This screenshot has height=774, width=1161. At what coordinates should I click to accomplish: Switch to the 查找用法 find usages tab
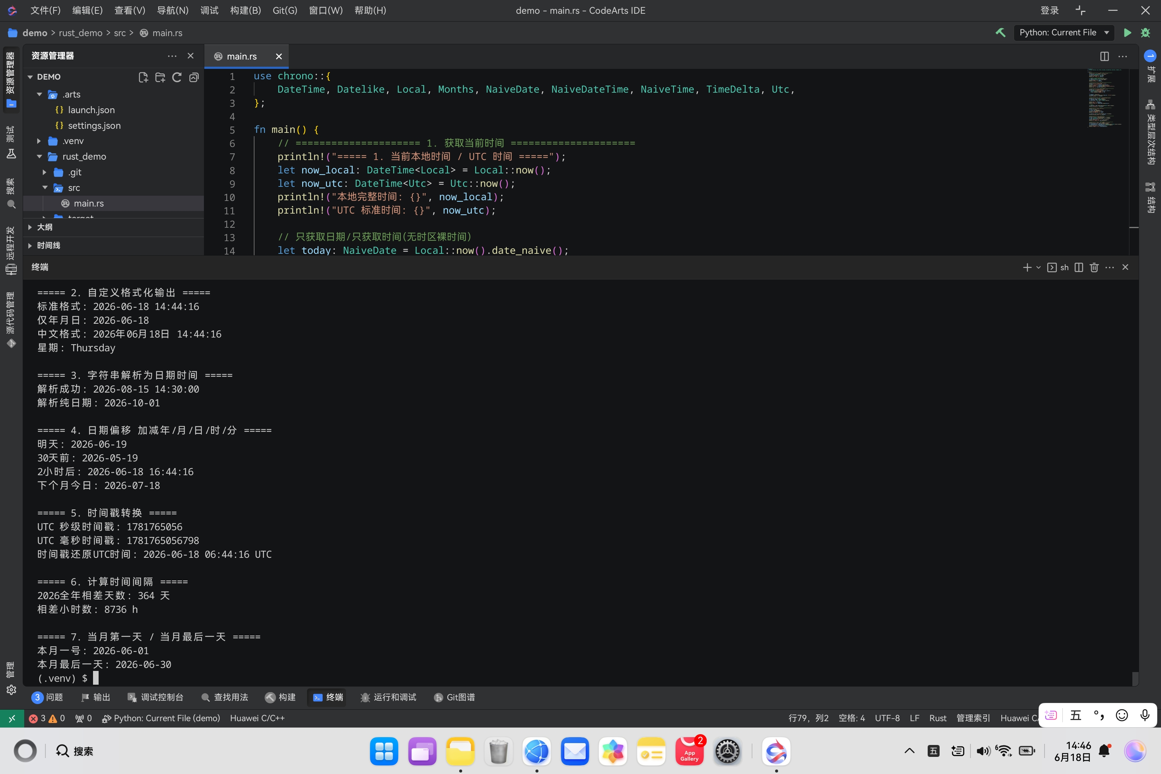(x=225, y=697)
